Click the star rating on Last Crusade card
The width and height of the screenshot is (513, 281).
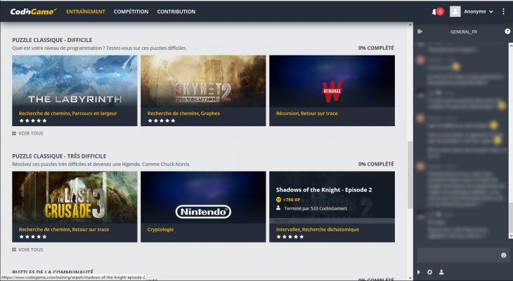[x=33, y=237]
